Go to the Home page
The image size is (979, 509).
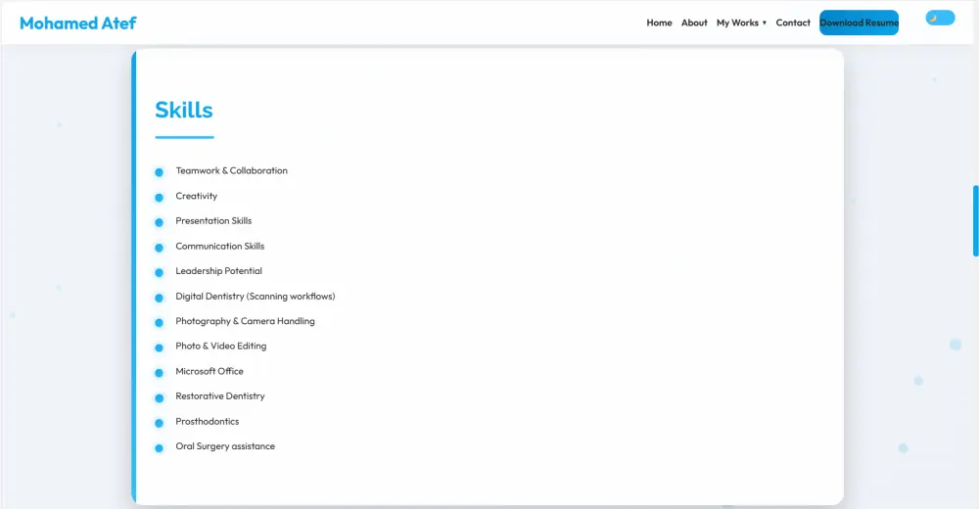(x=659, y=23)
